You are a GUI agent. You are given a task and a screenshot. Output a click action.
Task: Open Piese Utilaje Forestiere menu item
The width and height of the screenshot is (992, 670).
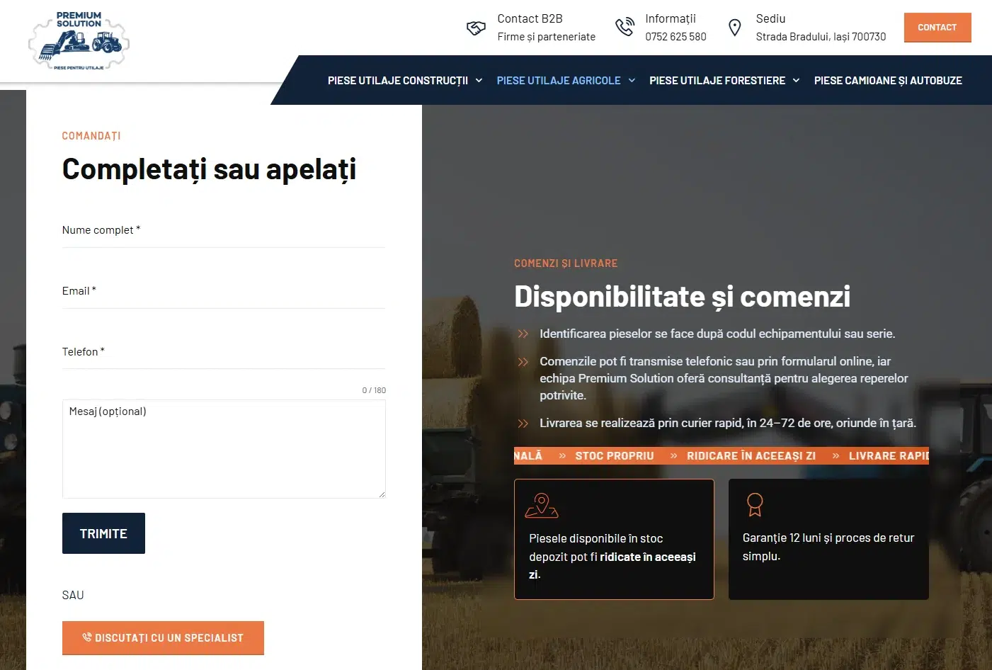coord(717,81)
